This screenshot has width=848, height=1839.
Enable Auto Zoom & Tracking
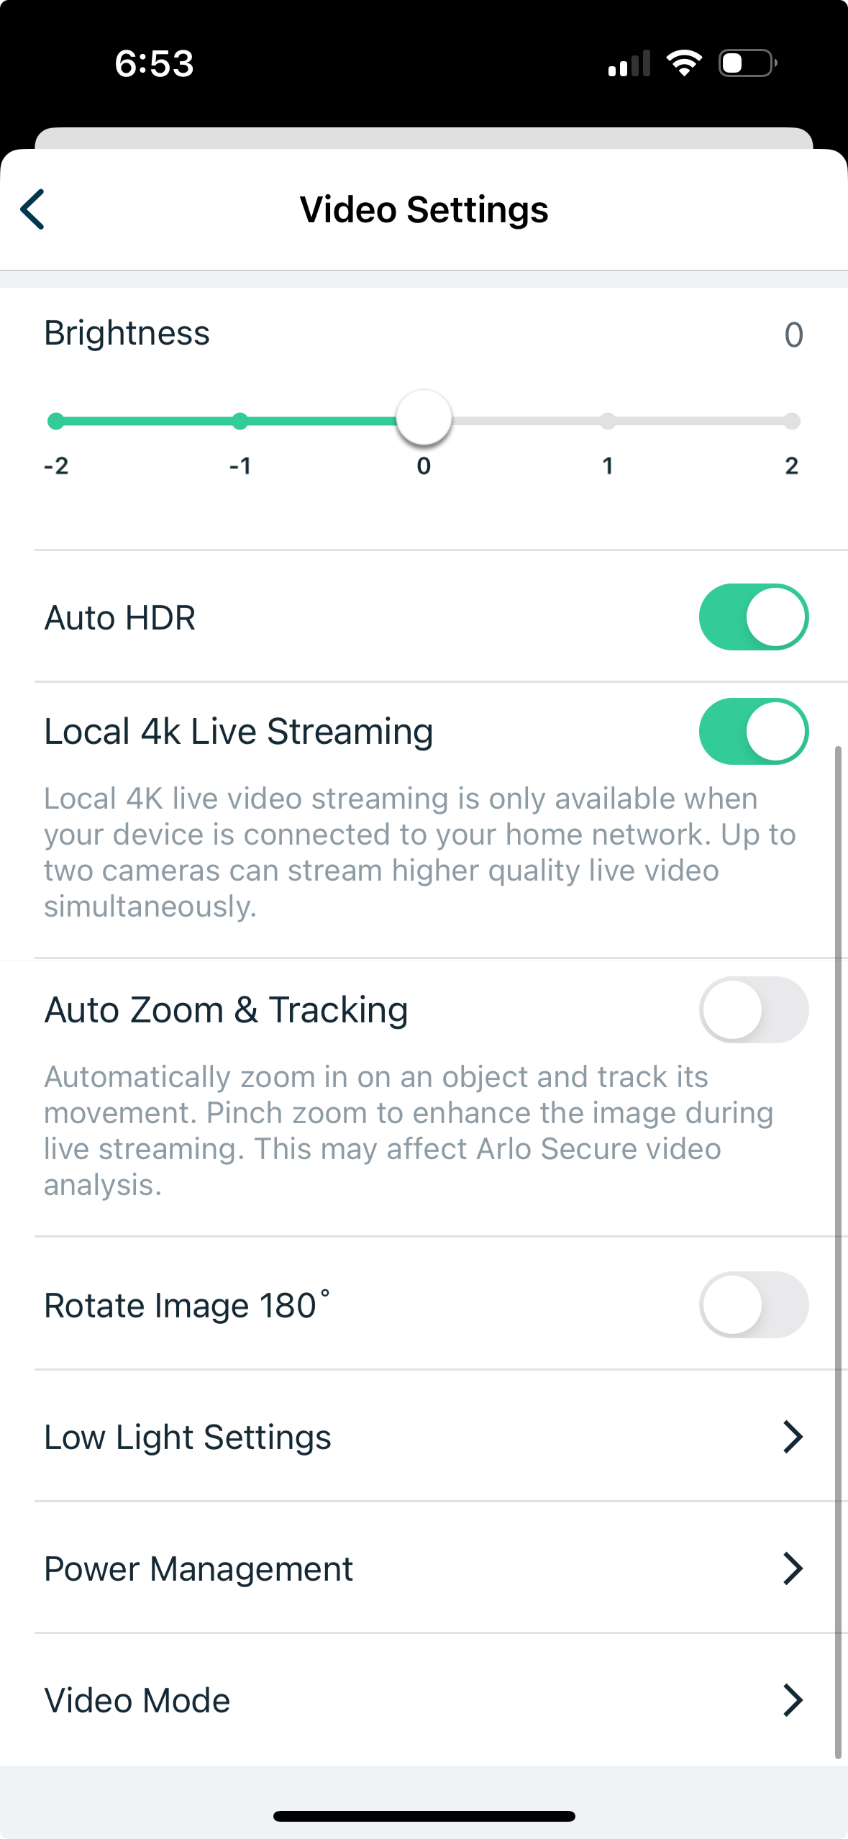[x=753, y=1009]
